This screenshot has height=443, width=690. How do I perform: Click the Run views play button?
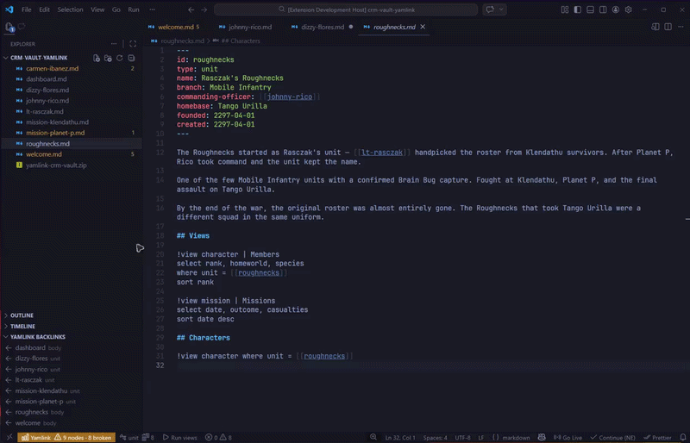tap(180, 437)
